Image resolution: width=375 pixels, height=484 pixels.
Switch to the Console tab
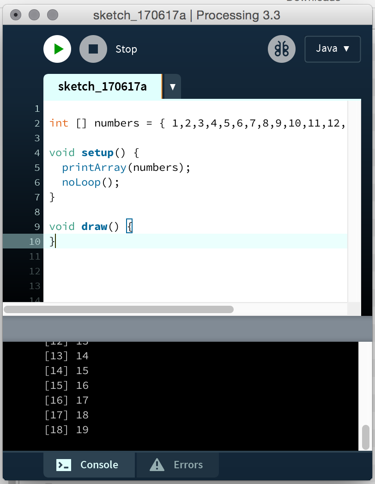[x=89, y=465]
